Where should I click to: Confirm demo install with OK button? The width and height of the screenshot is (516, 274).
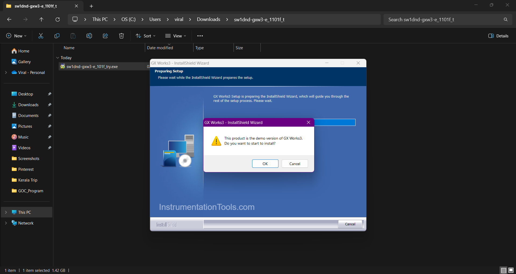click(x=265, y=164)
